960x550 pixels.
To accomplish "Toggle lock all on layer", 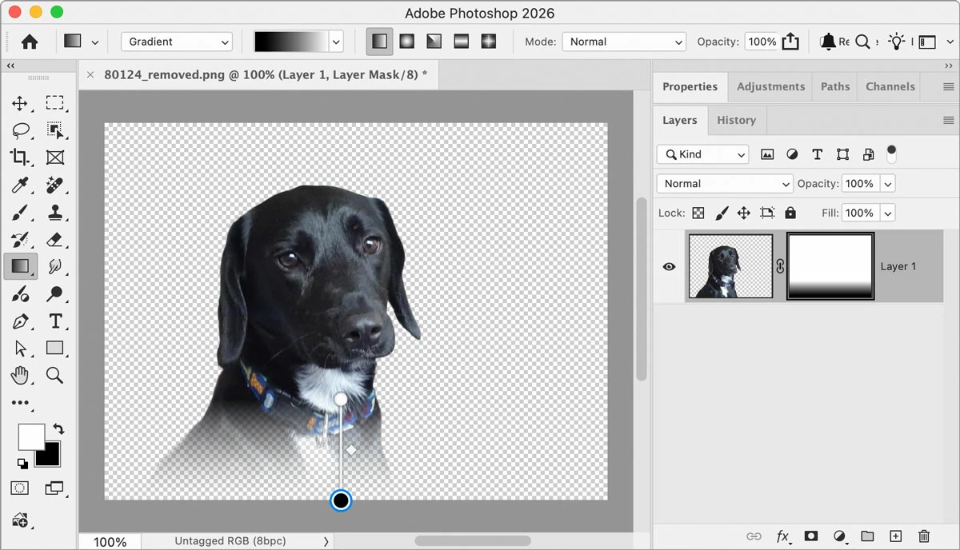I will (790, 213).
